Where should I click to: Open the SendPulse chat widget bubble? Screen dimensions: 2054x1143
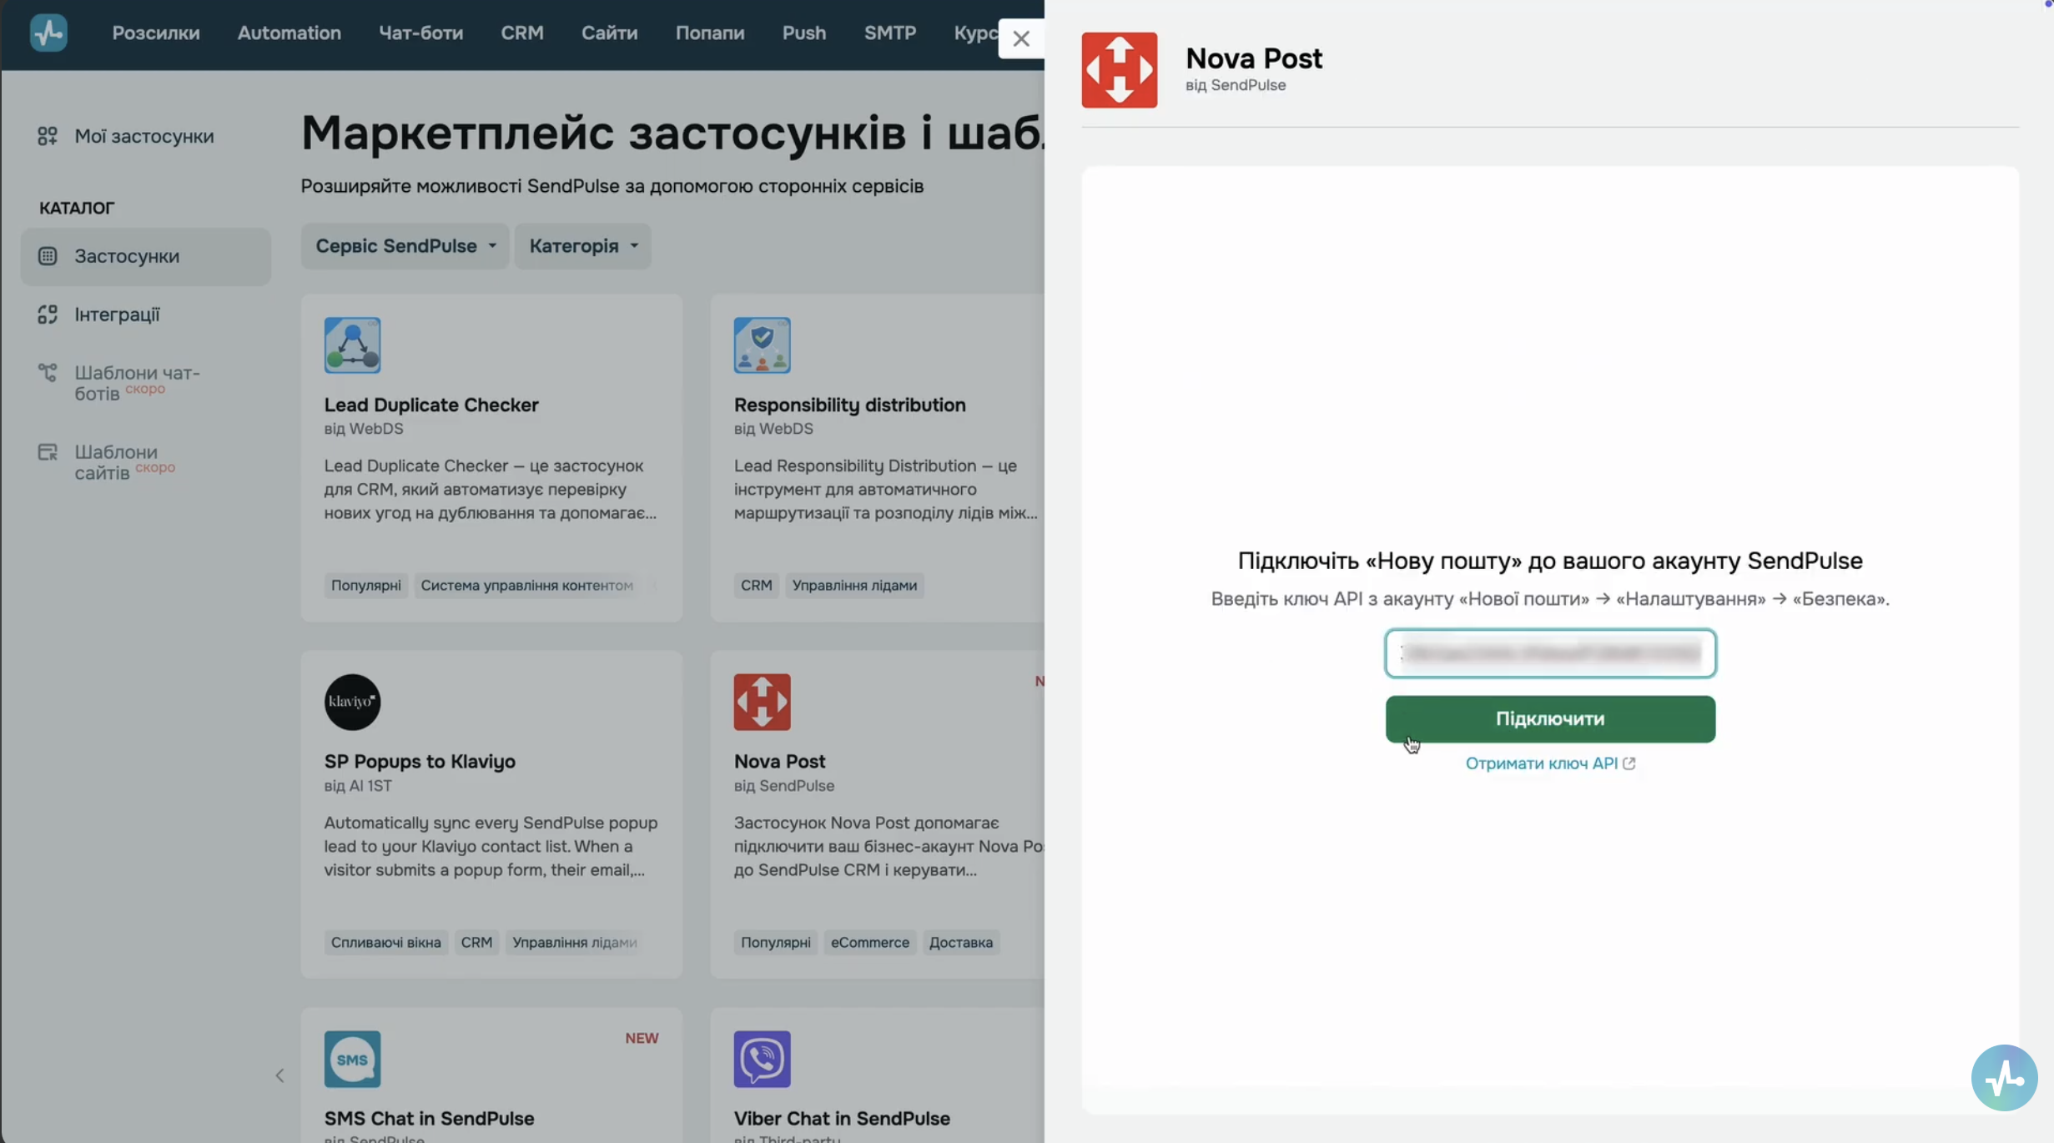pyautogui.click(x=2004, y=1078)
